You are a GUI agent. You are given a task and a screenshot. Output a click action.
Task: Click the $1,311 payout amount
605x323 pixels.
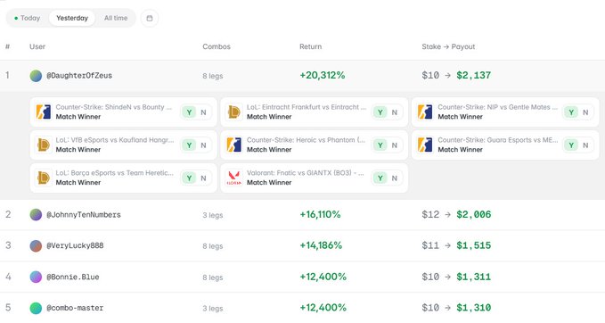[x=474, y=277]
